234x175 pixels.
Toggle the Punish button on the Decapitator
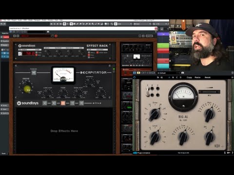tap(34, 72)
